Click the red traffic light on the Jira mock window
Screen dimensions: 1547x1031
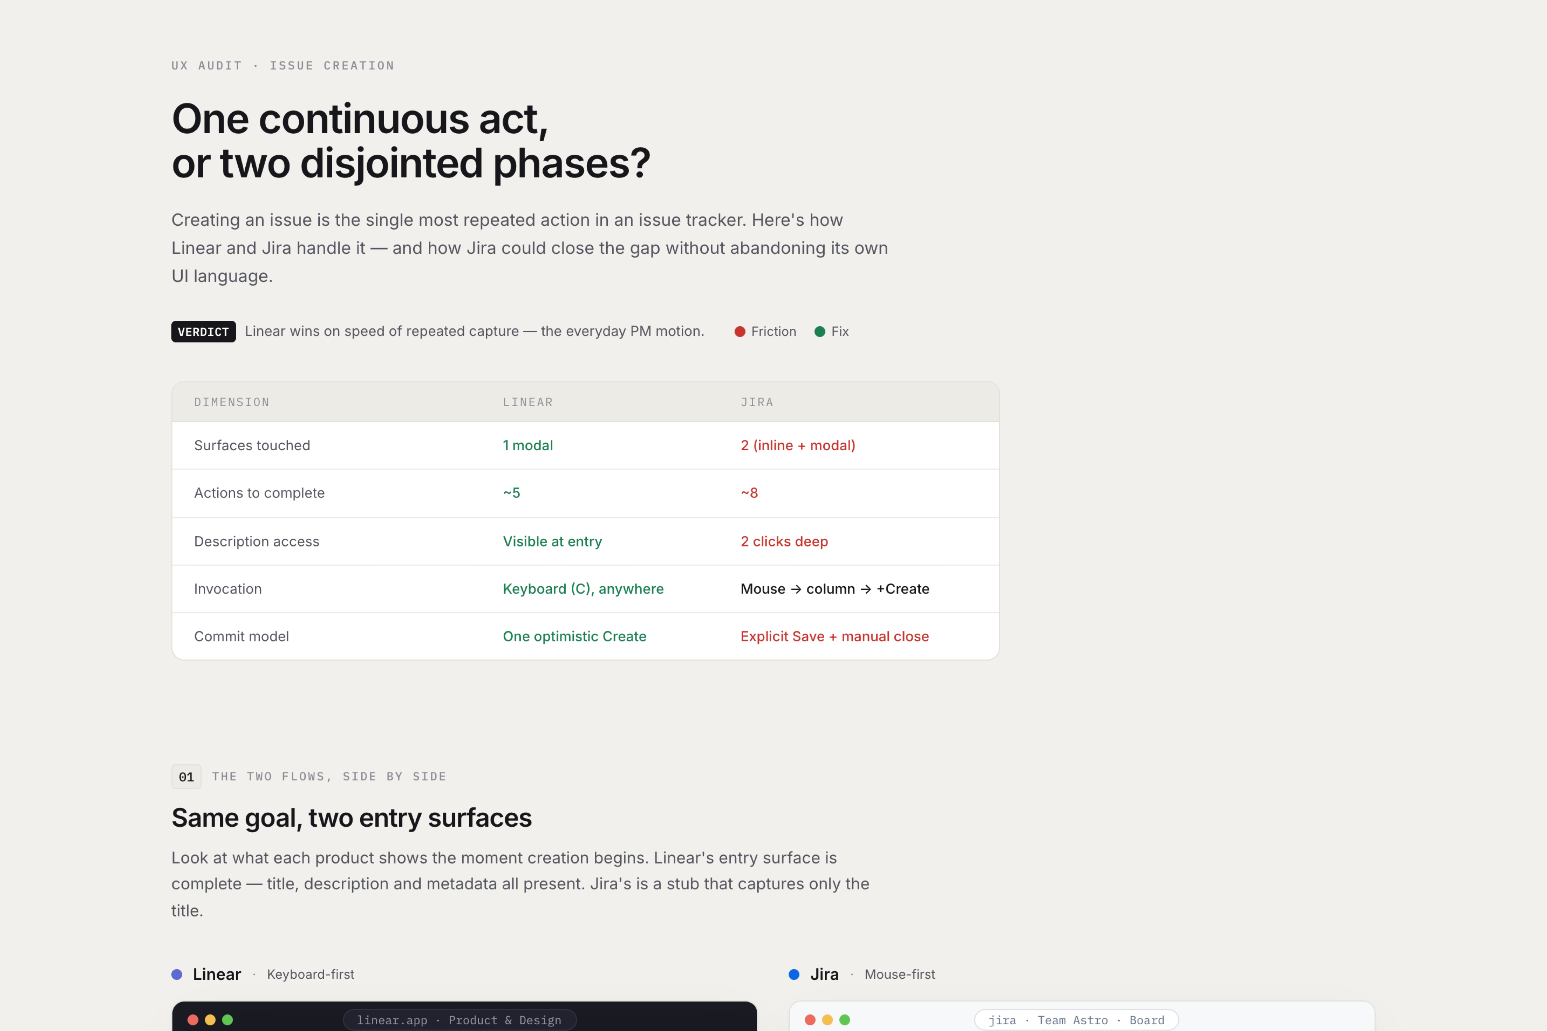point(810,1020)
